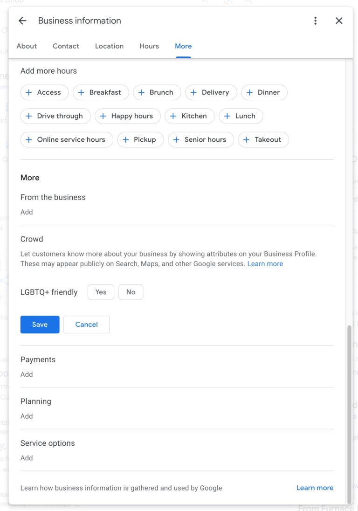Go back using the back arrow
The width and height of the screenshot is (358, 511).
point(22,21)
